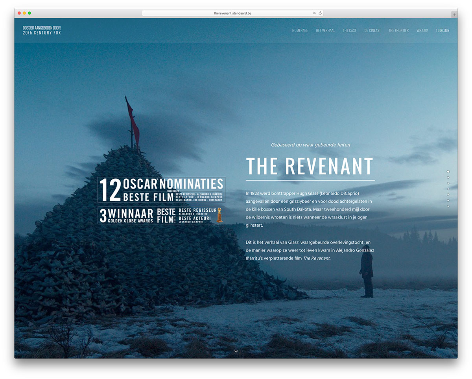
Task: Click the 12 Oscar Nominaties banner
Action: coord(161,190)
